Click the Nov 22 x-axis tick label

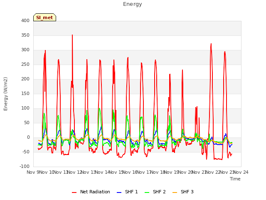[213, 172]
